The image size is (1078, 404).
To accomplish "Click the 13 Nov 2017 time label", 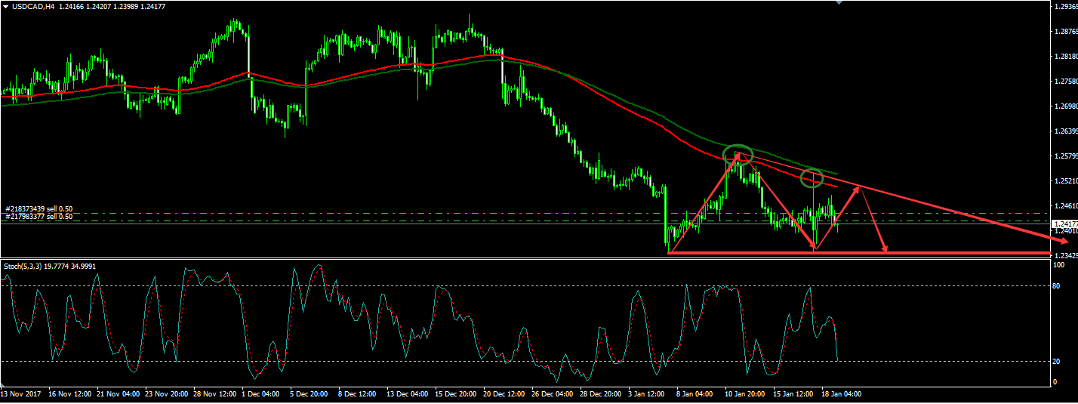I will [x=20, y=394].
